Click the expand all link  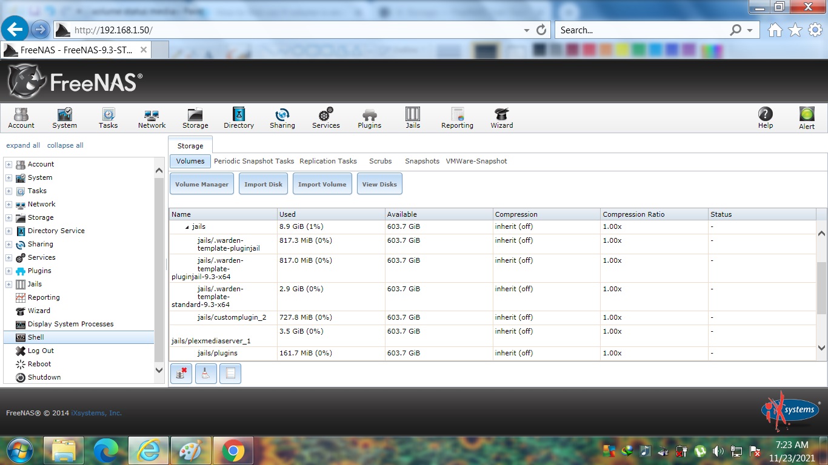coord(23,145)
